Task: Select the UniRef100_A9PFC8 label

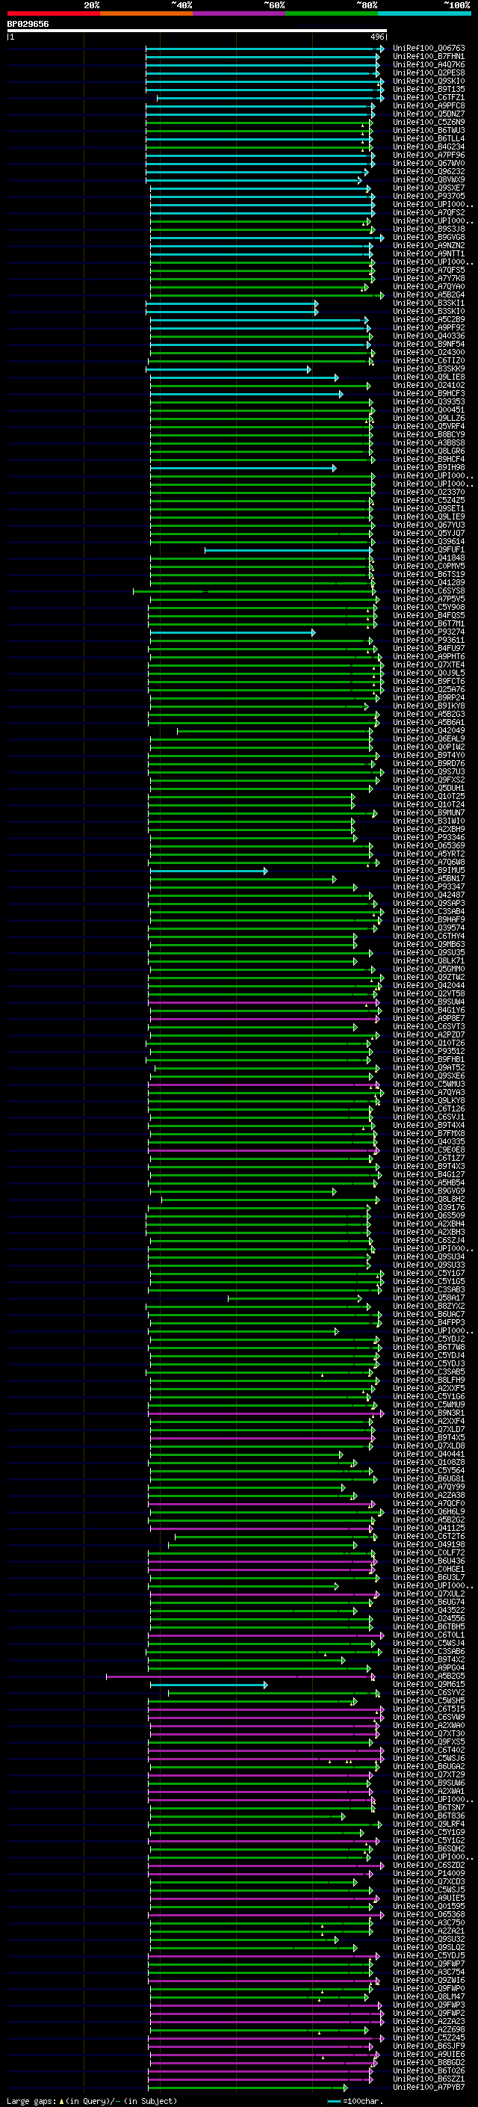Action: tap(429, 105)
